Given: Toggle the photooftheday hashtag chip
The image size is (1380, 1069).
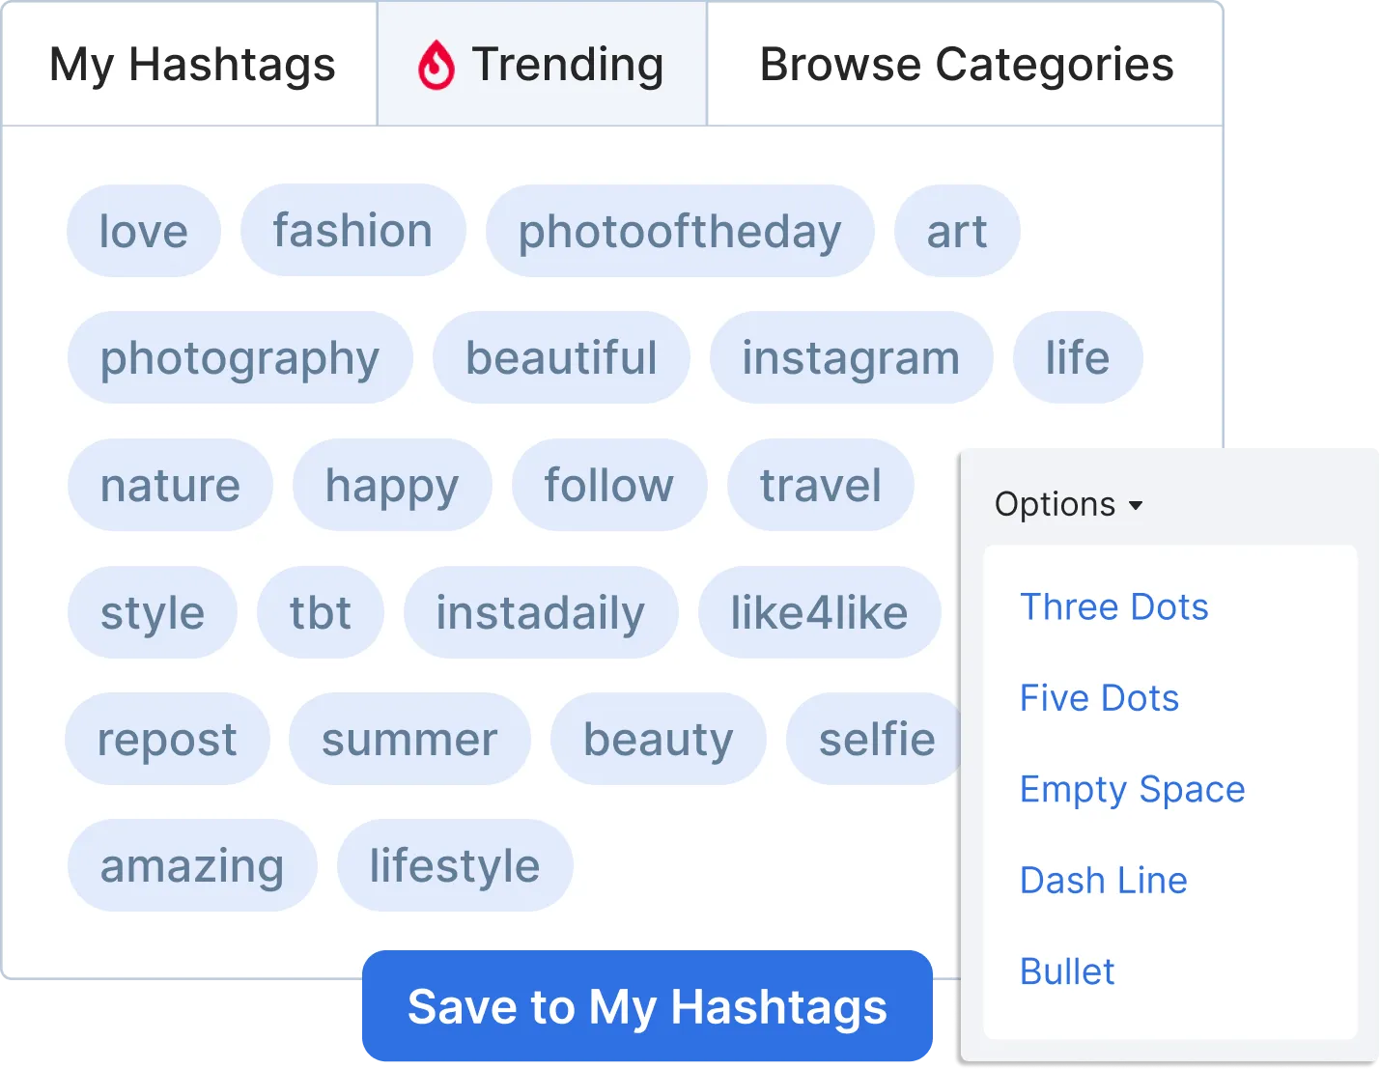Looking at the screenshot, I should (680, 231).
